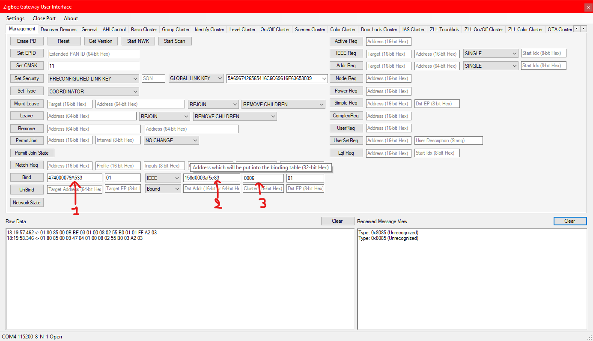Screen dimensions: 593x341
Task: Open the Color Cluster tab
Action: [343, 30]
